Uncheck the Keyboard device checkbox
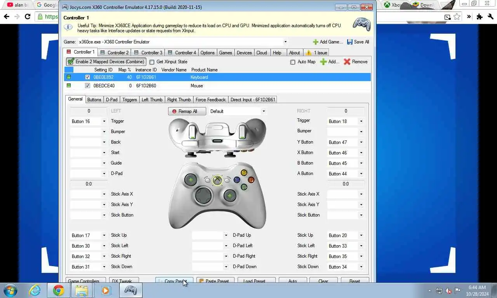Viewport: 497px width, 298px height. pyautogui.click(x=87, y=77)
